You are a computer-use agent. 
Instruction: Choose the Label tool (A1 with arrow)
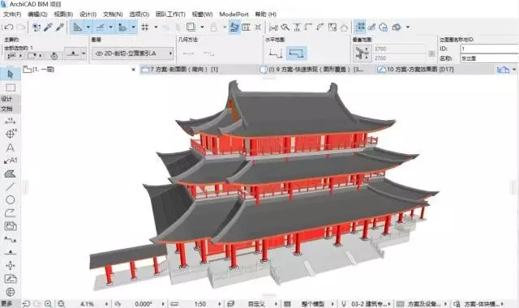pos(11,160)
